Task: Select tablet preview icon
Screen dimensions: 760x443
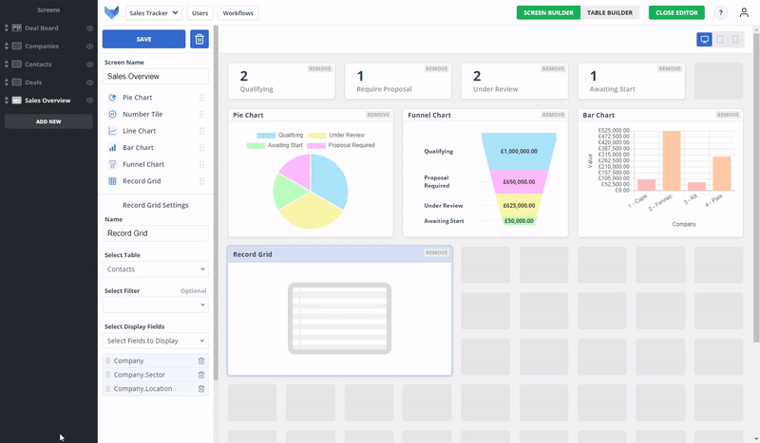Action: click(720, 39)
